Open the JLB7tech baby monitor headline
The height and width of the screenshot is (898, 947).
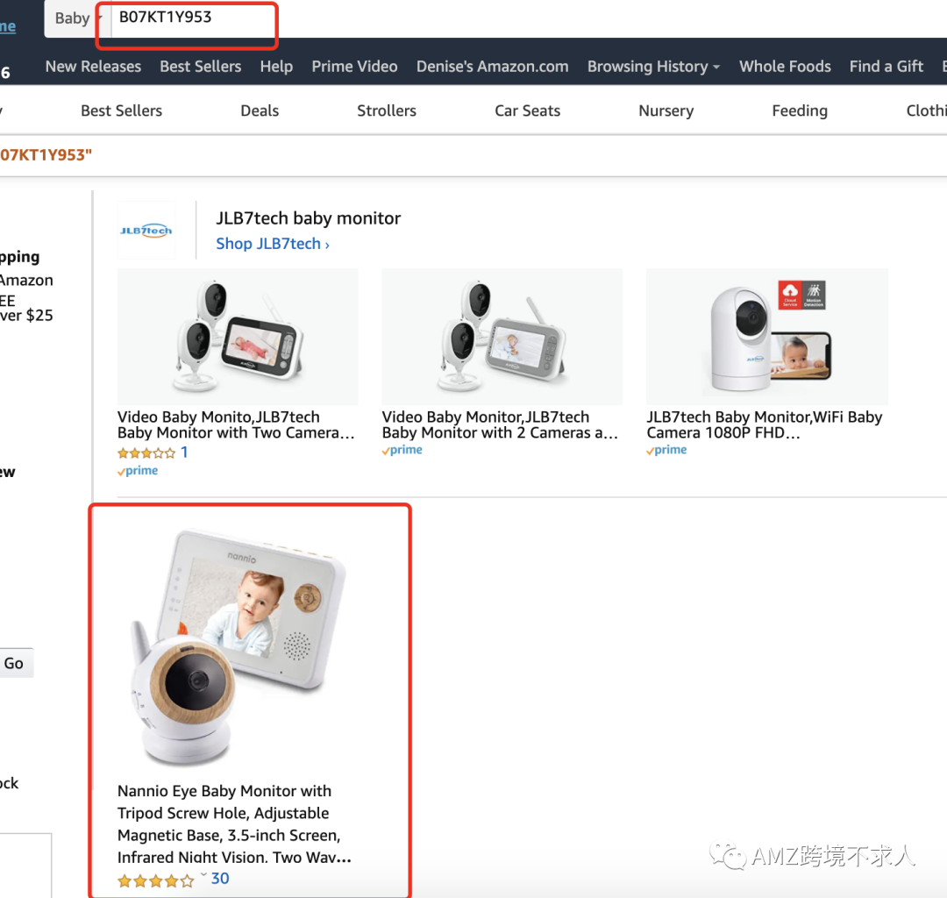[x=308, y=218]
